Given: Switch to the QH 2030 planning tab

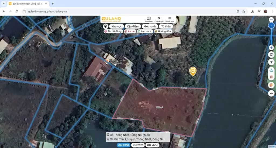Looking at the screenshot, I should click(123, 145).
